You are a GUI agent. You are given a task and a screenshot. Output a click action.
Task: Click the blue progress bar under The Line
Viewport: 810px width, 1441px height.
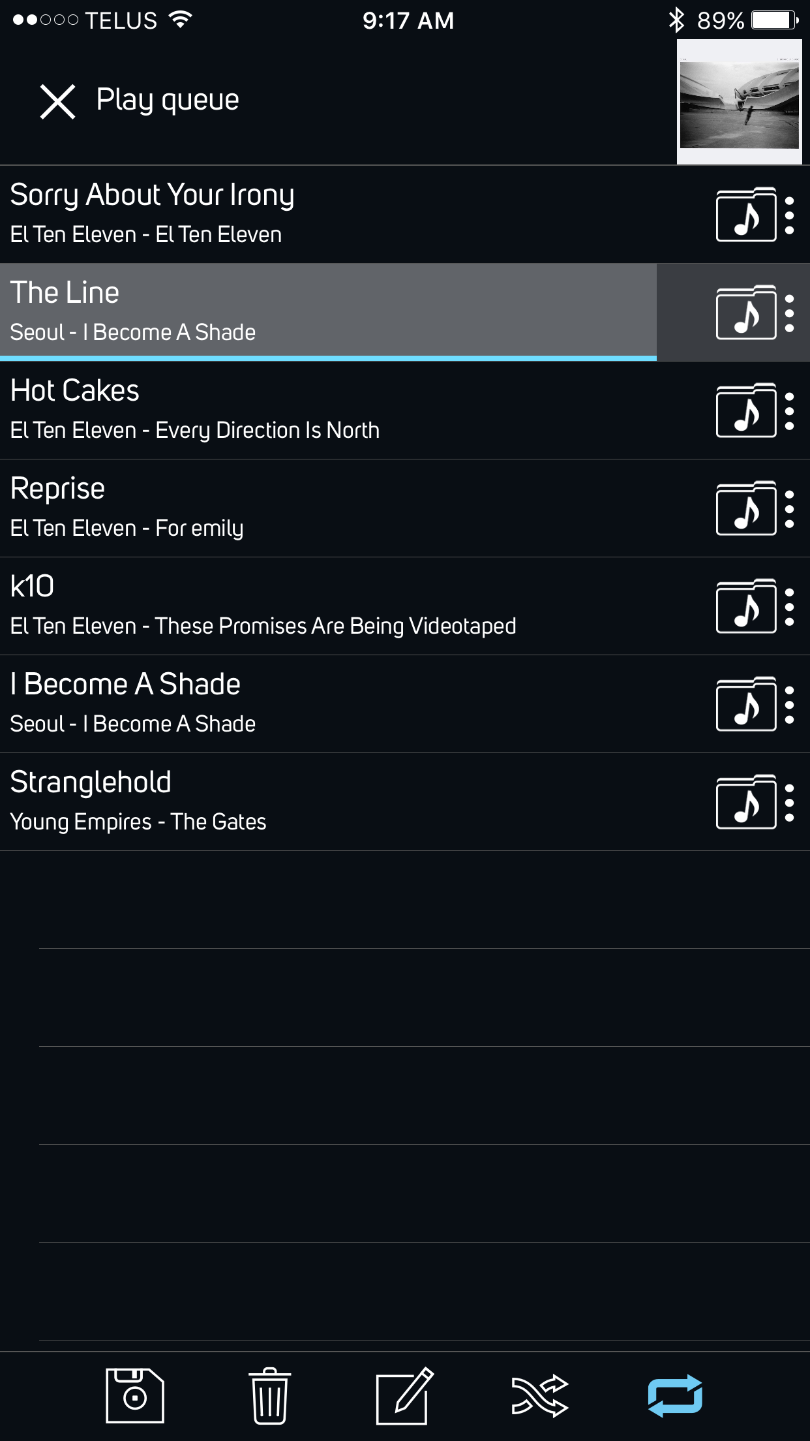(x=328, y=358)
